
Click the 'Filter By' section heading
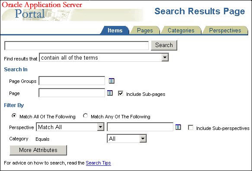[x=14, y=105]
